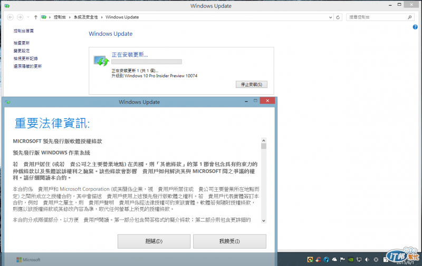The height and width of the screenshot is (266, 422).
Task: Click the gray circled X tray icon
Action: (x=376, y=260)
